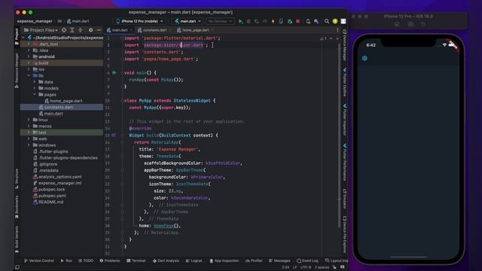Run the app with the green play button
This screenshot has width=482, height=271.
(241, 21)
